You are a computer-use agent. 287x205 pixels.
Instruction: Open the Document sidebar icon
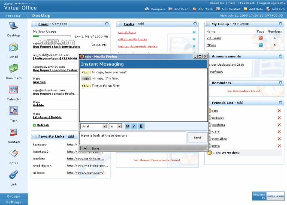pyautogui.click(x=14, y=69)
